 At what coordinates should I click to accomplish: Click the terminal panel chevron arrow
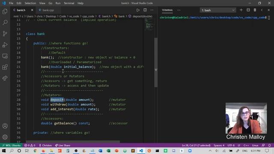click(x=262, y=10)
